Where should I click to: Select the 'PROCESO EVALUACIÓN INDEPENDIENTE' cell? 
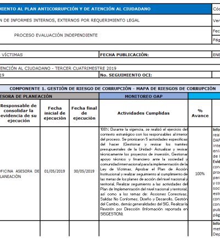(106, 35)
